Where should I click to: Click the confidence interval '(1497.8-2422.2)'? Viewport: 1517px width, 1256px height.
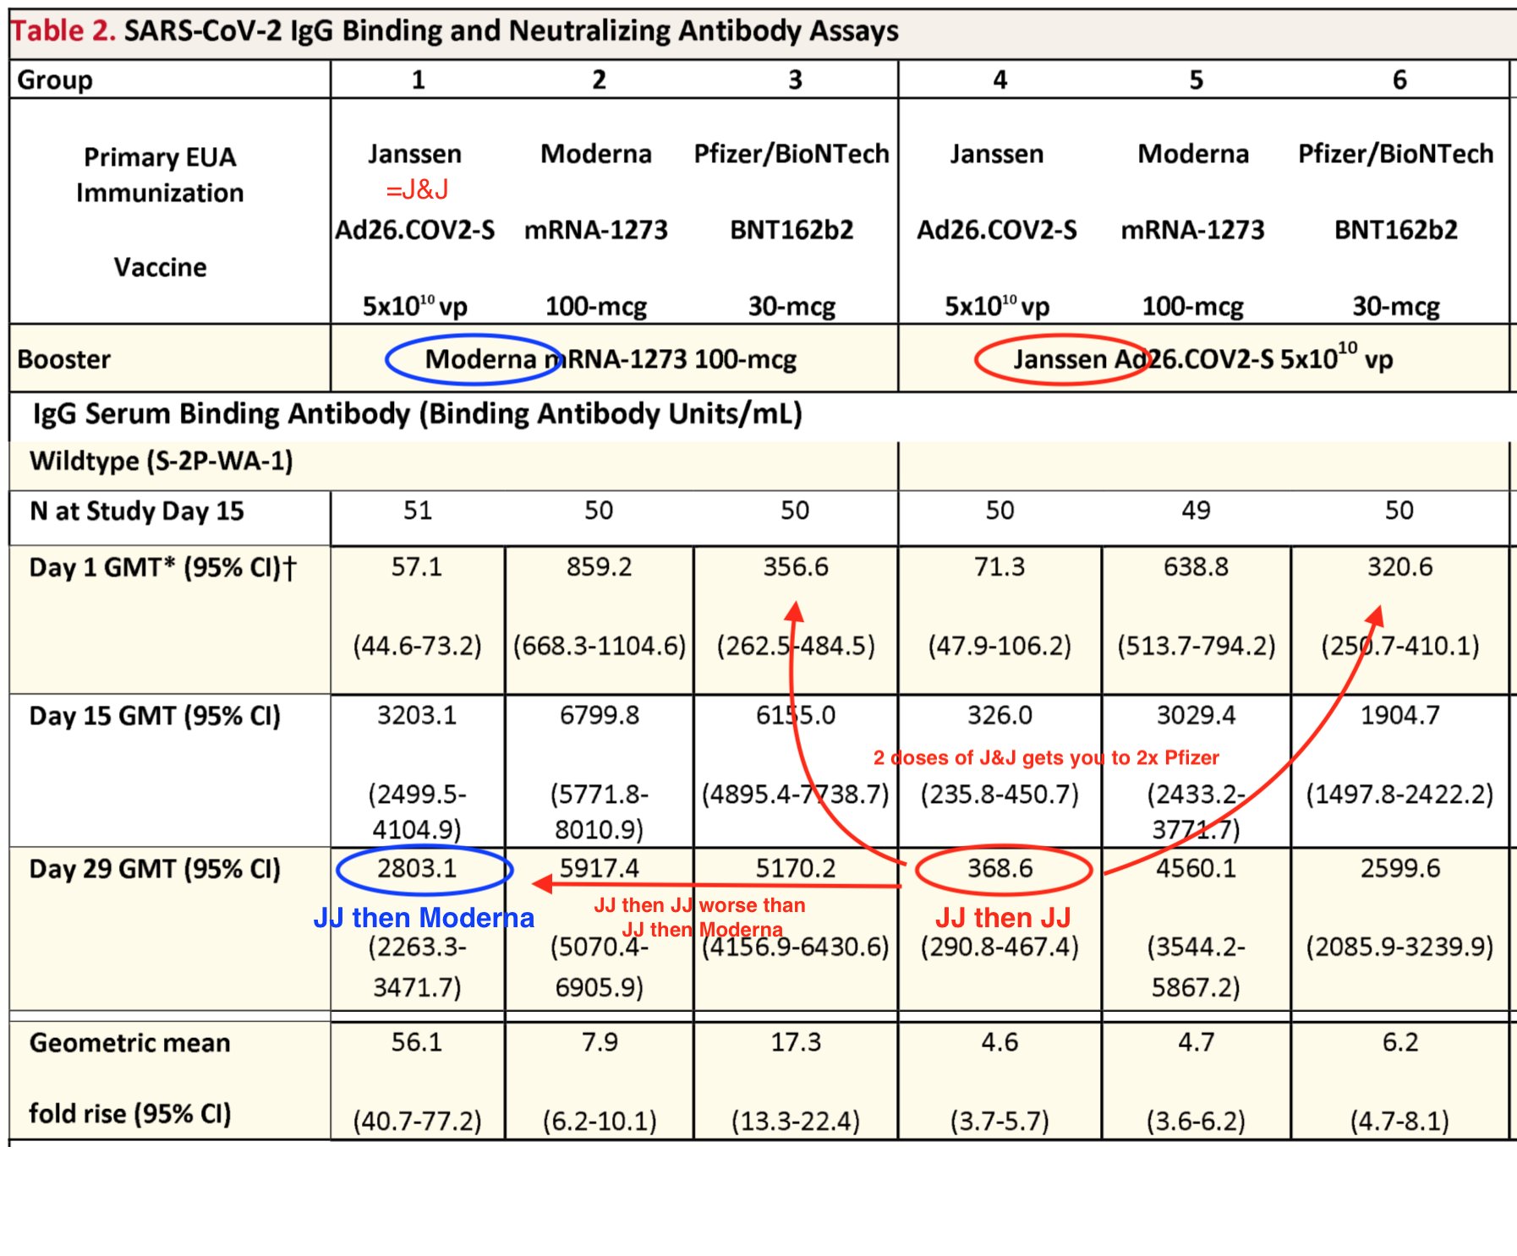[1400, 795]
